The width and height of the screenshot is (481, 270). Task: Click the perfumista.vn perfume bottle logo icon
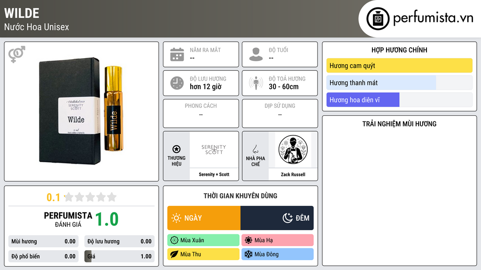pyautogui.click(x=378, y=19)
